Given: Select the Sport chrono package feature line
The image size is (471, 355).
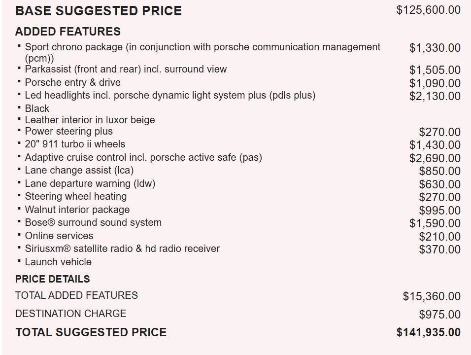Looking at the screenshot, I should tap(202, 47).
